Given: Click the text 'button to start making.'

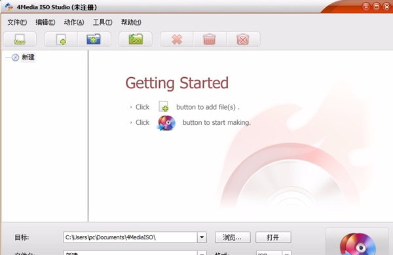Looking at the screenshot, I should 217,123.
